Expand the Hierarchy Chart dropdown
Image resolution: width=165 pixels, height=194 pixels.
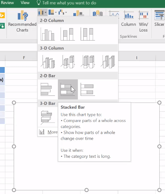[x=53, y=12]
